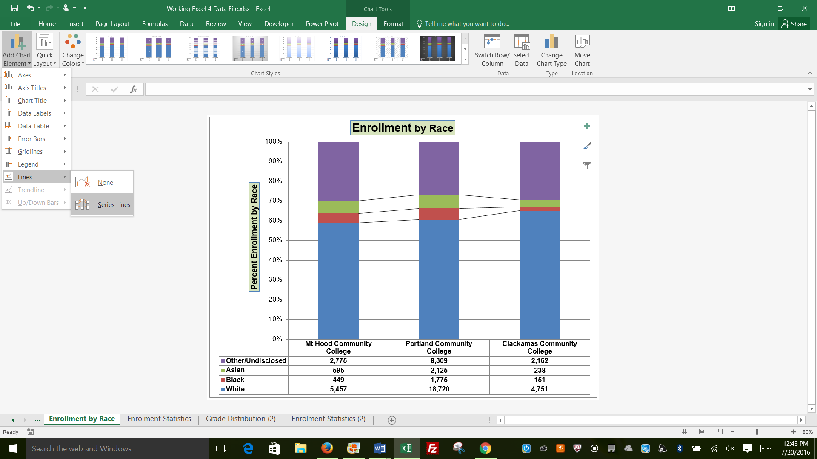Image resolution: width=817 pixels, height=459 pixels.
Task: Toggle the Legend chart element
Action: (x=28, y=164)
